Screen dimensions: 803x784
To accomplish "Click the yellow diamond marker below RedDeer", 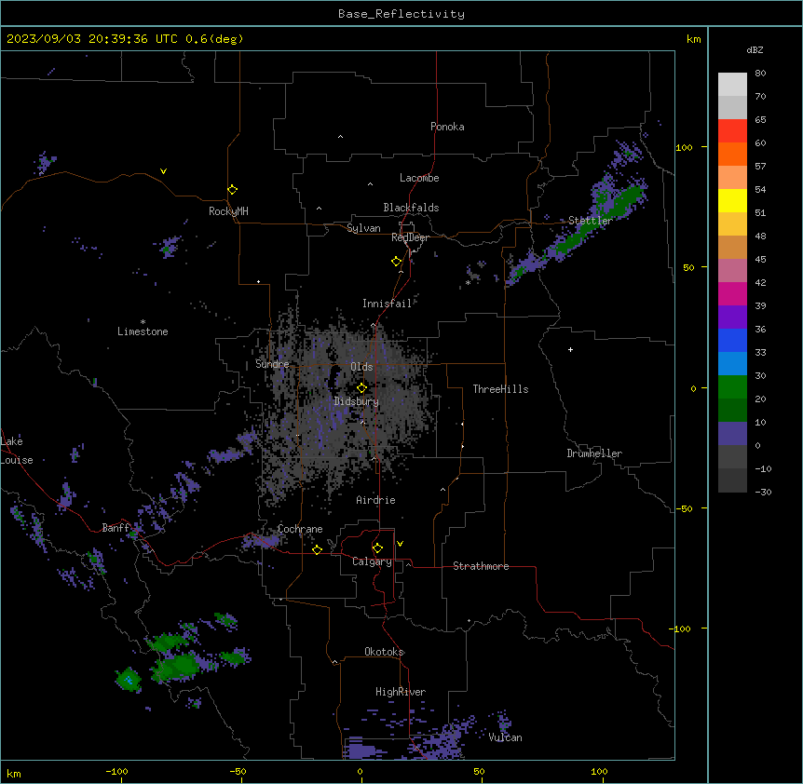I will click(396, 262).
